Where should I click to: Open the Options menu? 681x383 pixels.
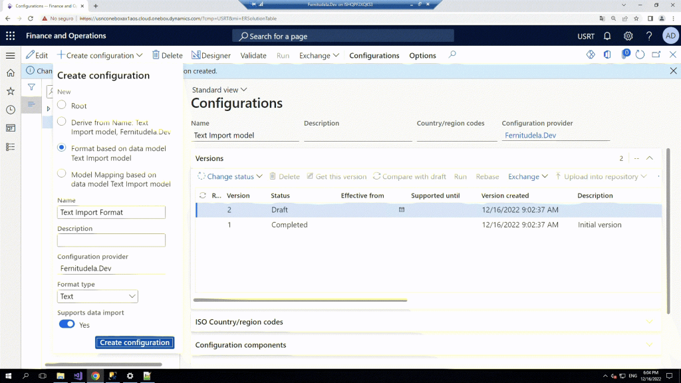422,56
